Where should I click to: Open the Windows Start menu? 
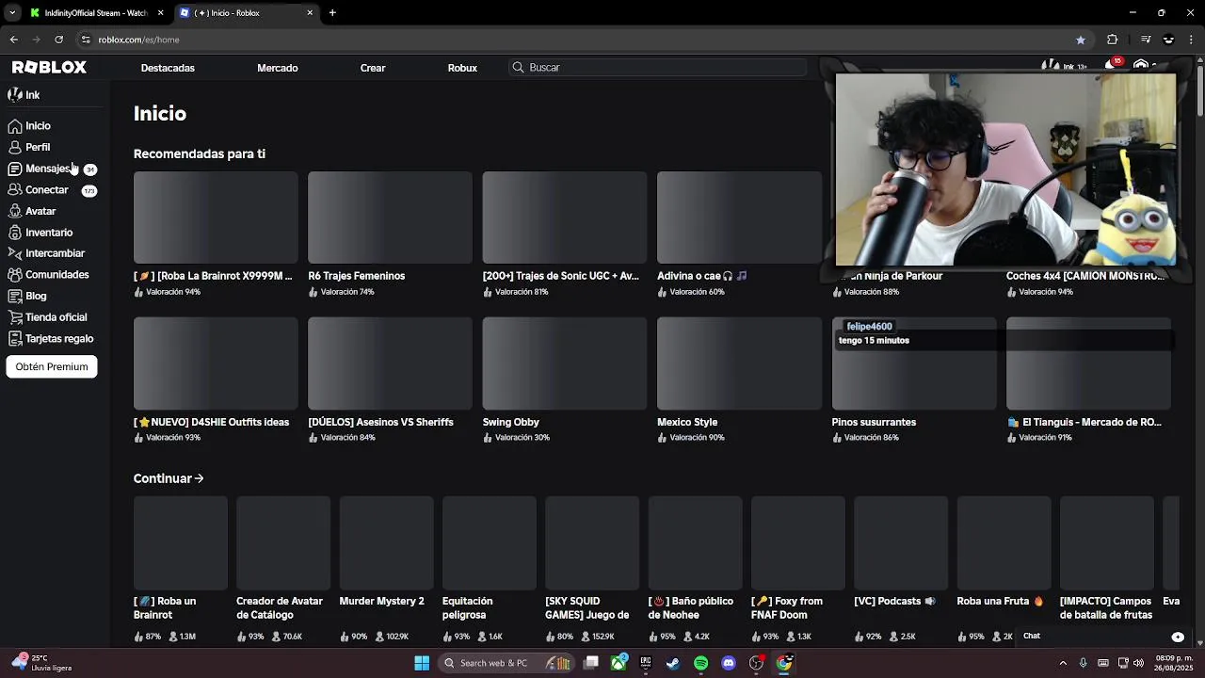coord(422,663)
